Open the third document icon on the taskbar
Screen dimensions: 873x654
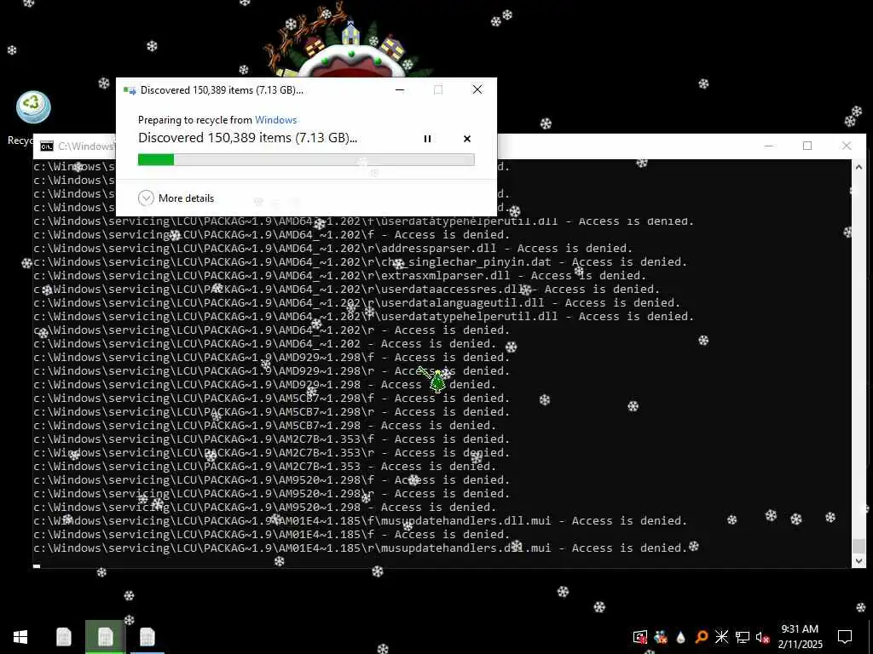click(147, 637)
